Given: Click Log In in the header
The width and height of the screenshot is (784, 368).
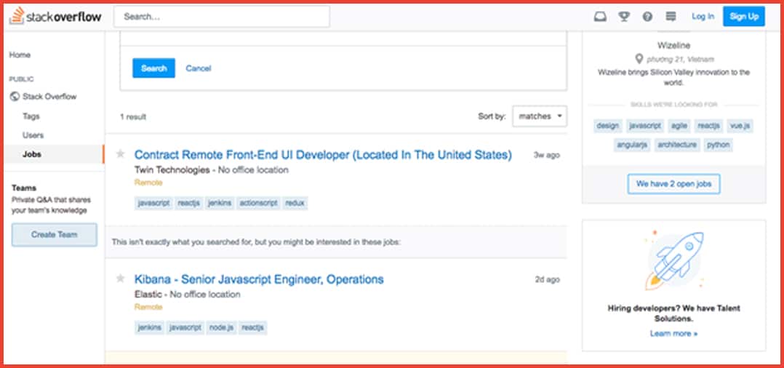Looking at the screenshot, I should [703, 17].
